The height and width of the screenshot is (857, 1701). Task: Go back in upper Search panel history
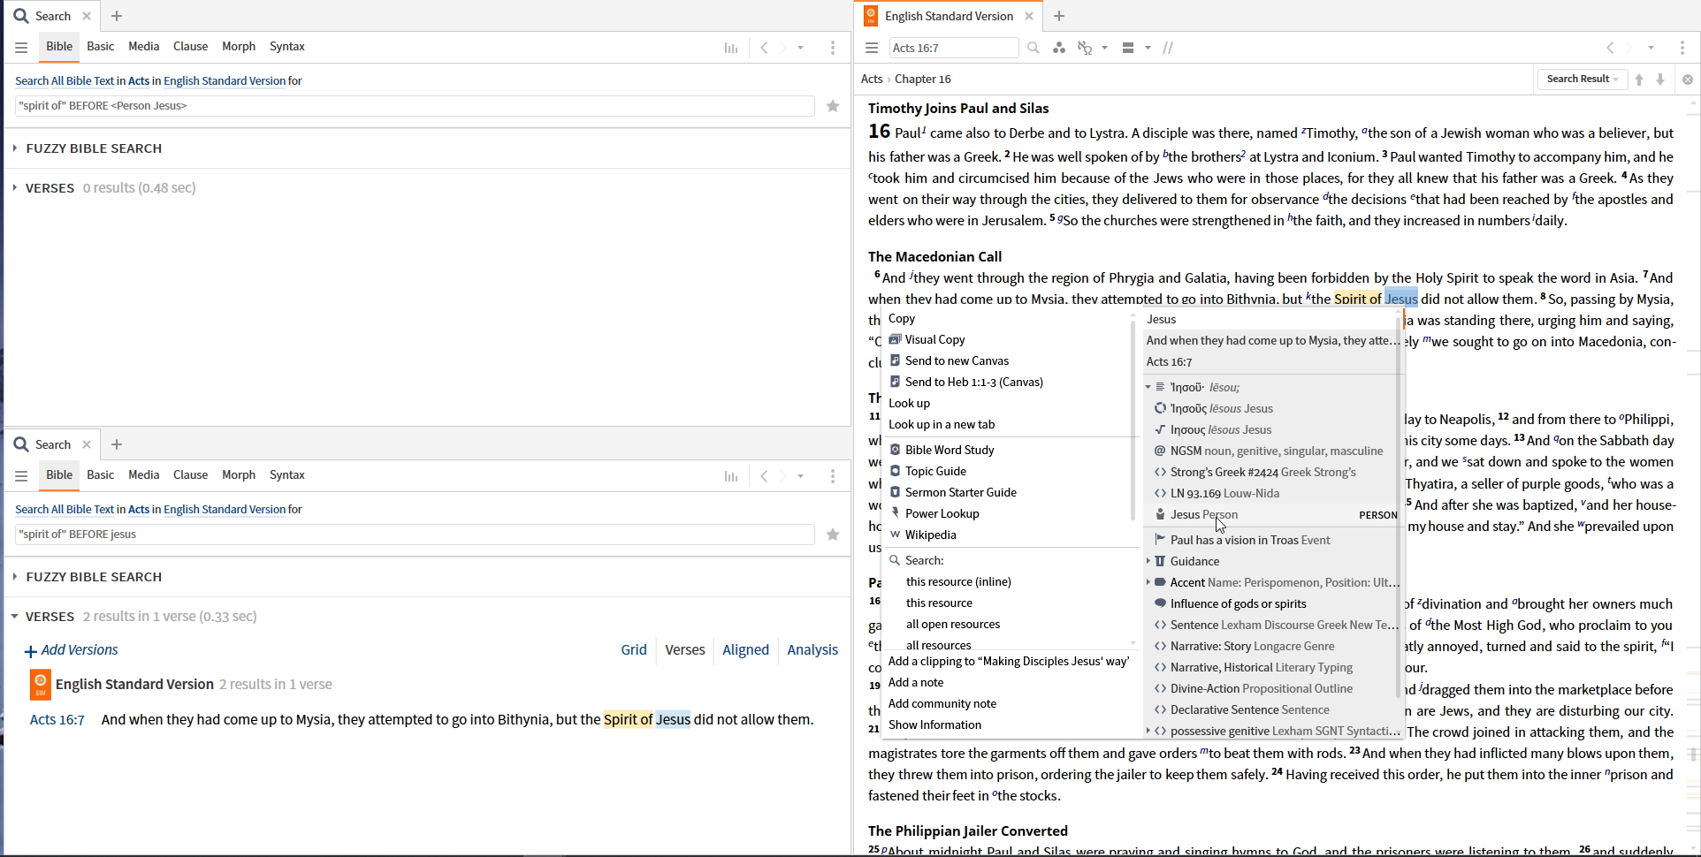(764, 48)
